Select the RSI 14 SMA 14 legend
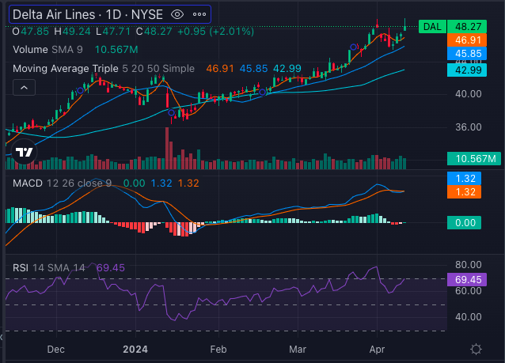This screenshot has height=363, width=505. [48, 268]
